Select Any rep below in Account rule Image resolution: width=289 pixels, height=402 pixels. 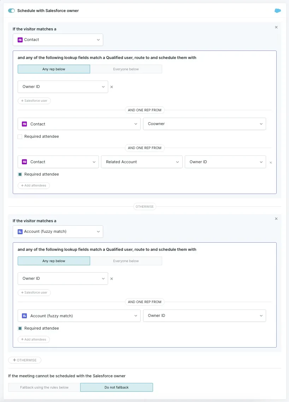54,261
